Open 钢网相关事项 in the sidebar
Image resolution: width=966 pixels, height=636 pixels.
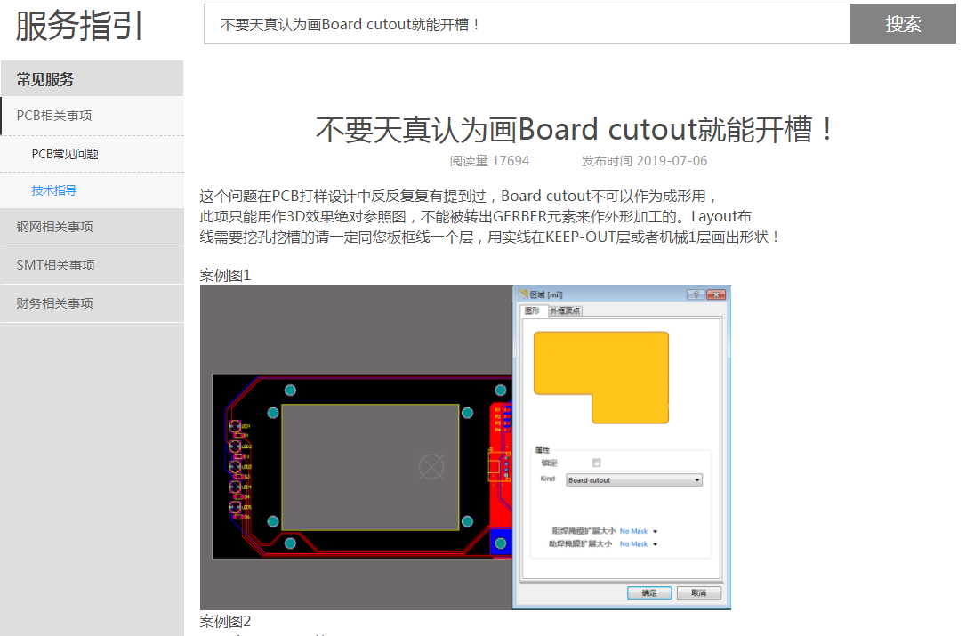click(x=54, y=227)
